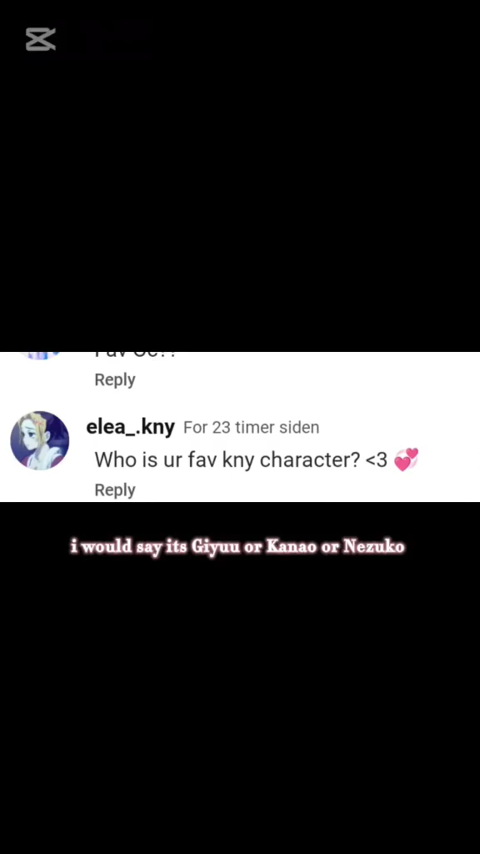
Task: Tap blank white space right of timestamp
Action: pyautogui.click(x=400, y=428)
